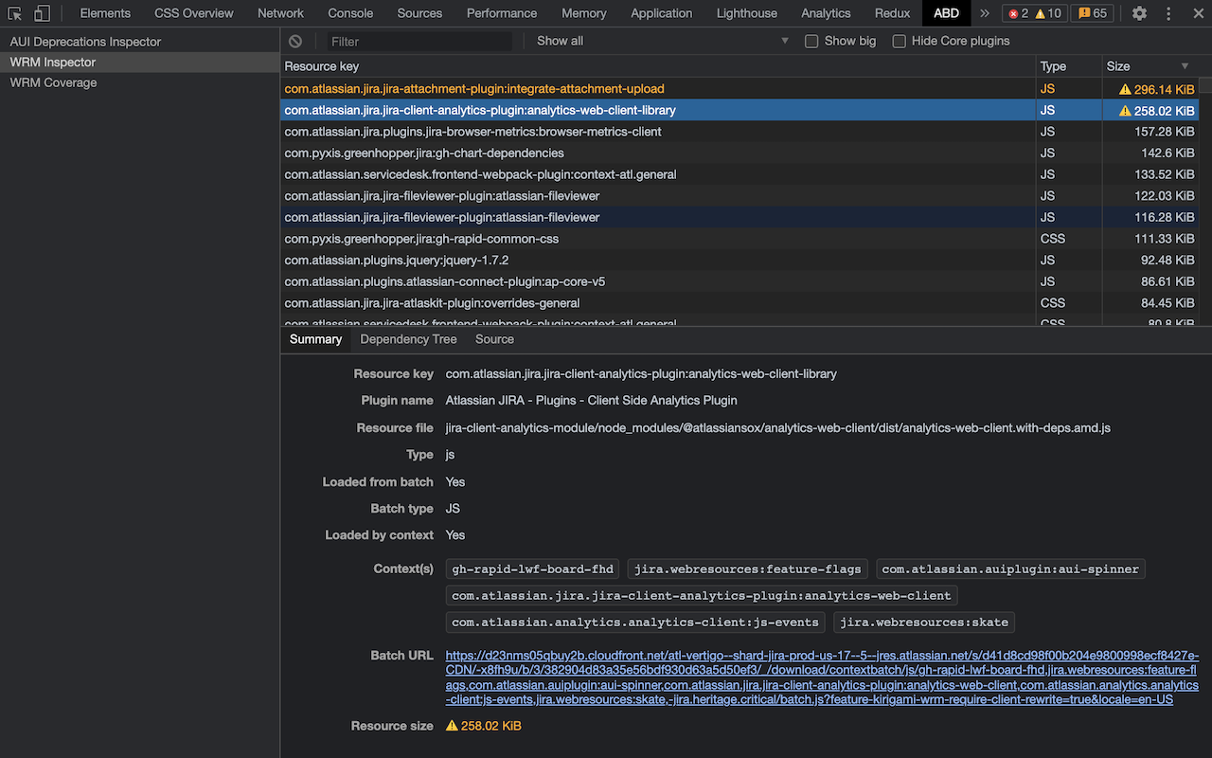Image resolution: width=1212 pixels, height=758 pixels.
Task: Select the atlassian-fileviewer 122.03 KiB row
Action: (740, 196)
